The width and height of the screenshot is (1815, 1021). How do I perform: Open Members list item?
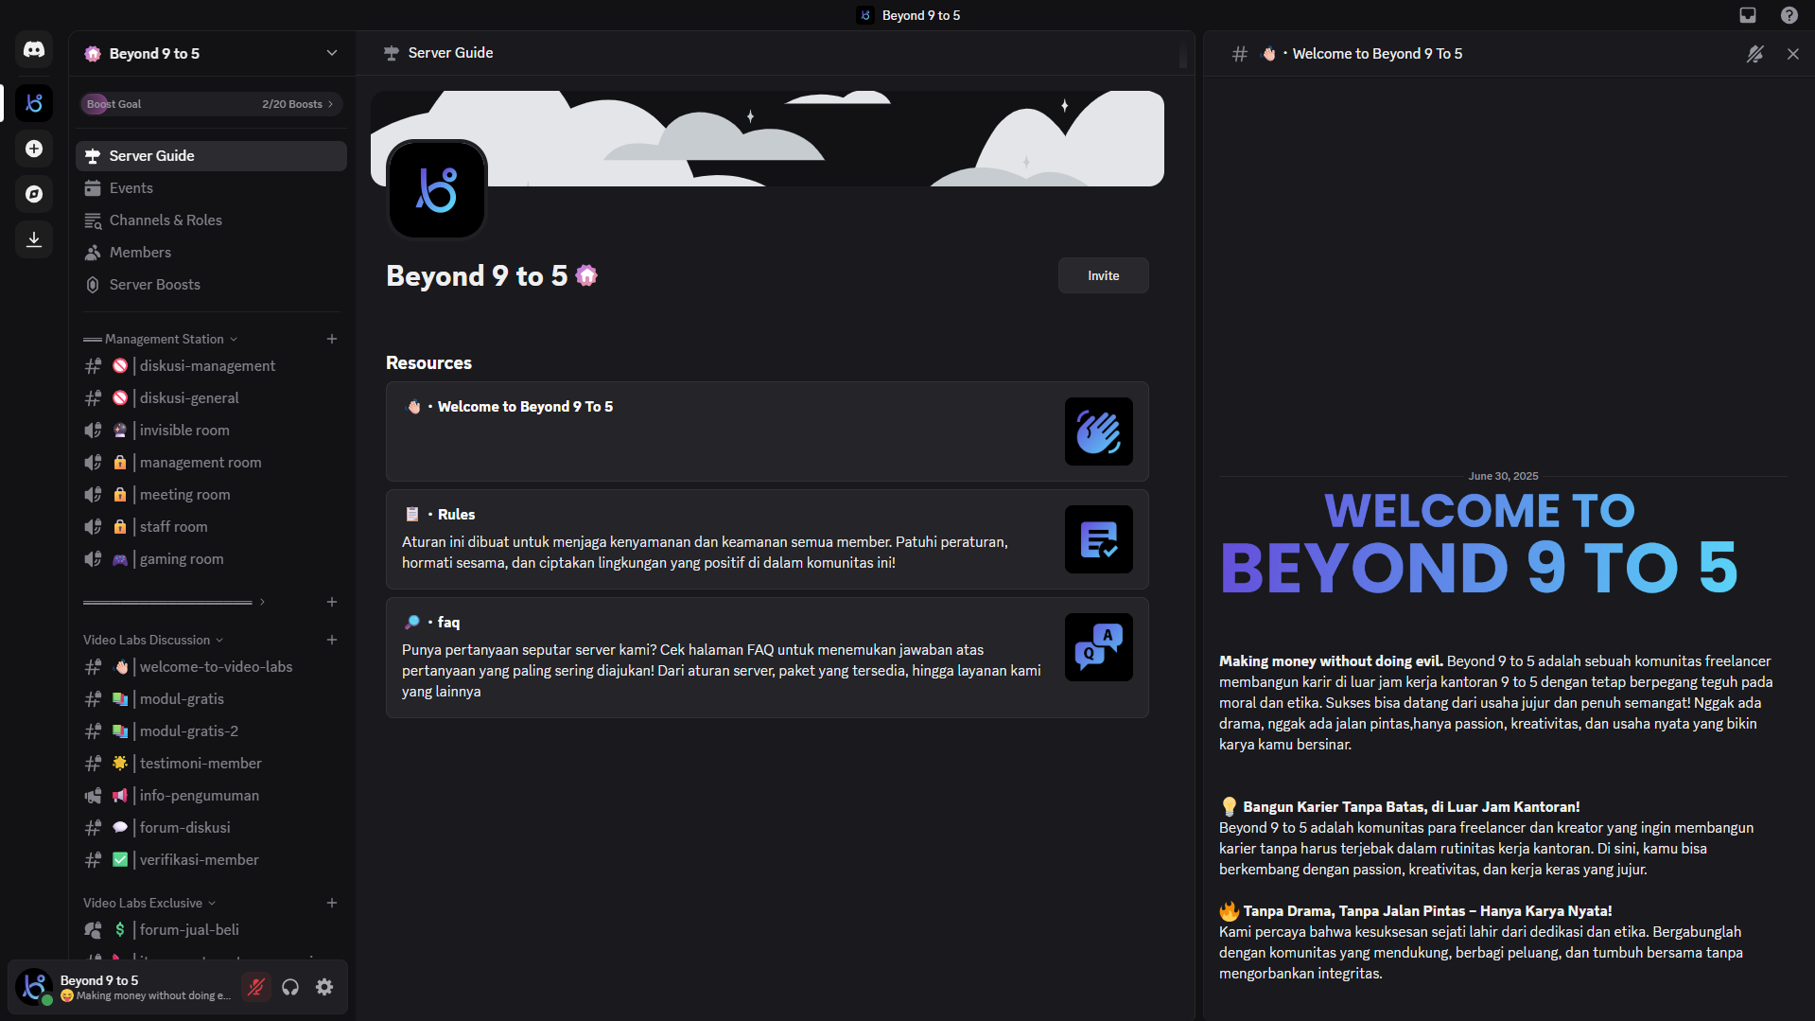click(211, 253)
